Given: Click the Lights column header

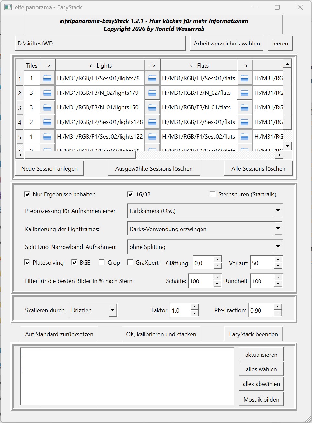Looking at the screenshot, I should tap(100, 65).
